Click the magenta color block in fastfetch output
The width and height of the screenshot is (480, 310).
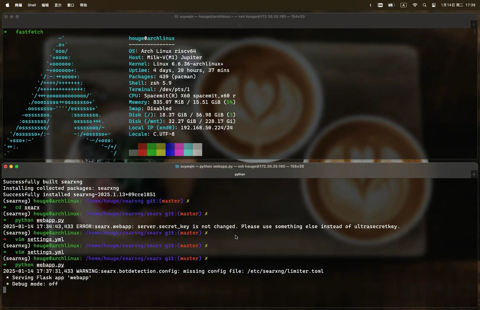(x=179, y=150)
